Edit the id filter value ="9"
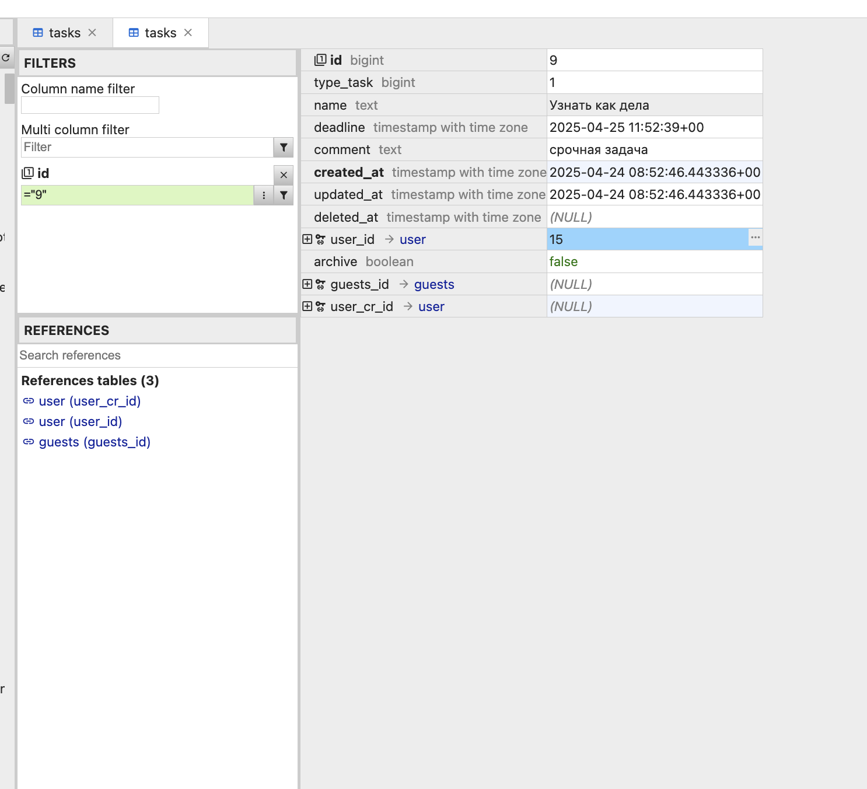Screen dimensions: 867x789 coord(137,195)
